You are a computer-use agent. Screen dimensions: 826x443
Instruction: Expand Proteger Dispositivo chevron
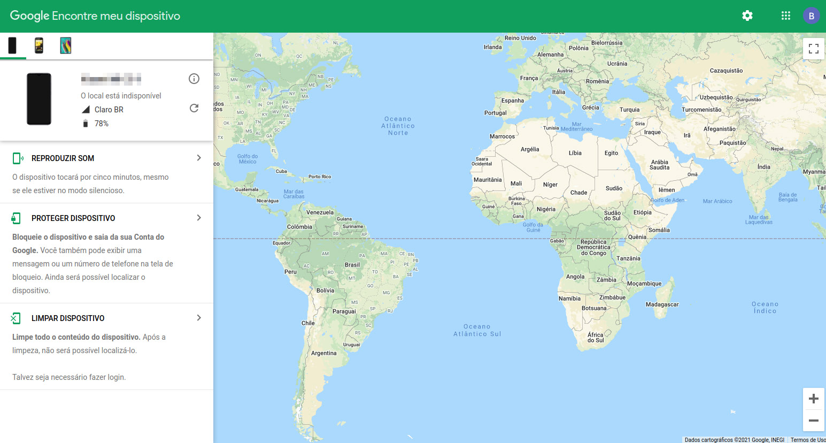click(x=199, y=218)
